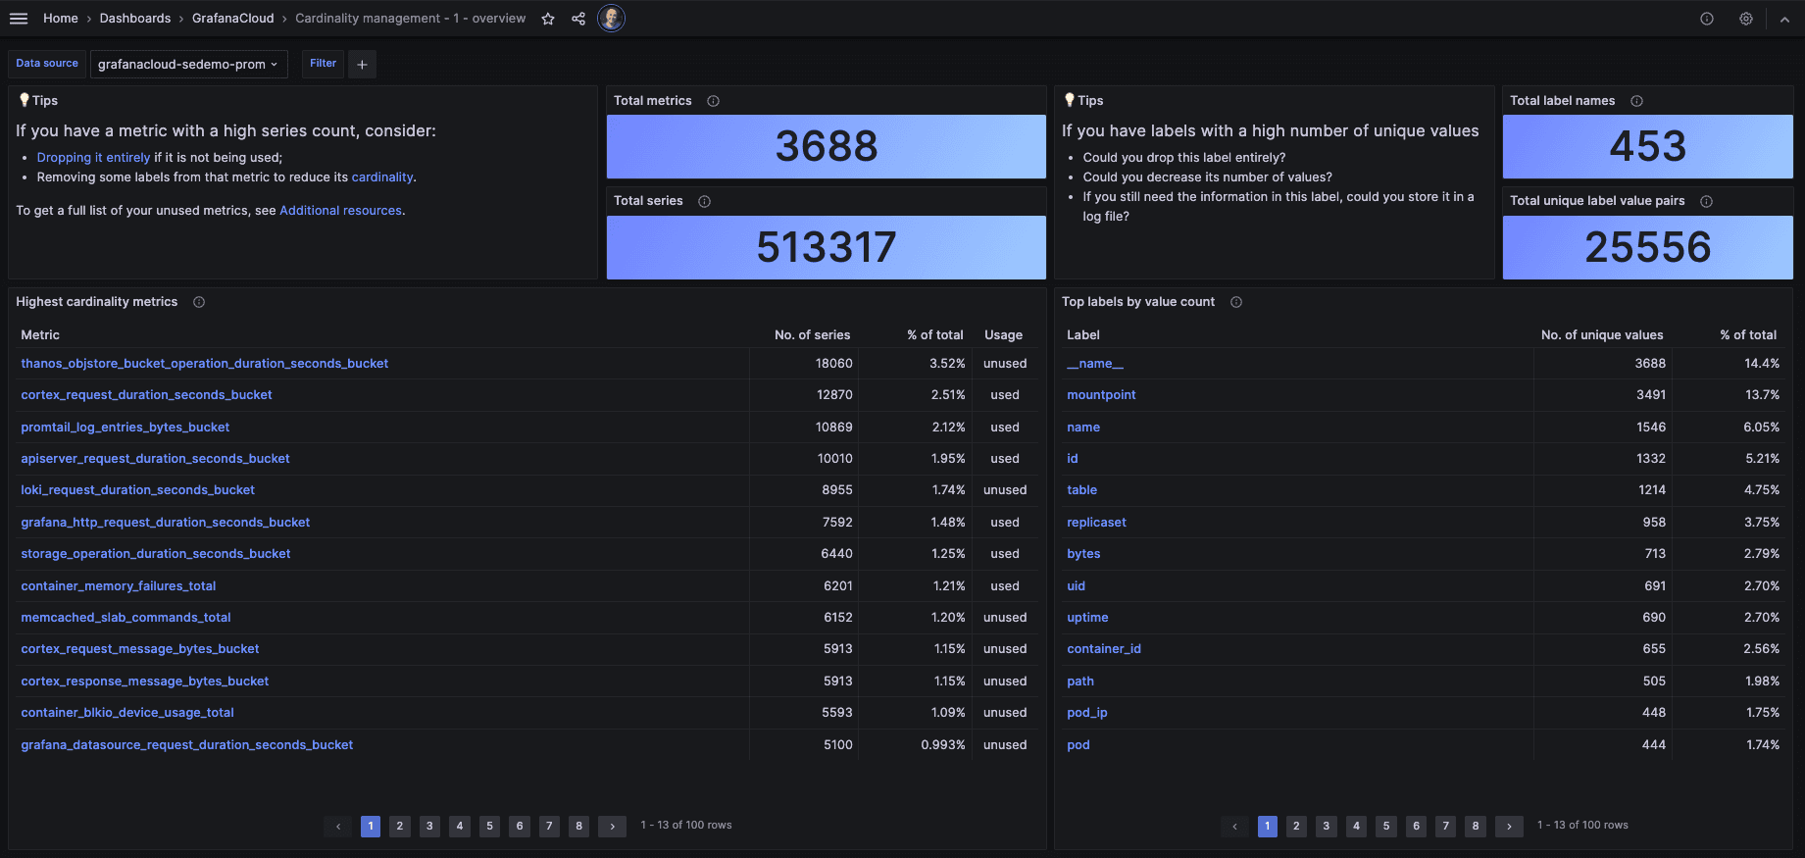Sort by 'No. of unique values' header

coord(1601,335)
